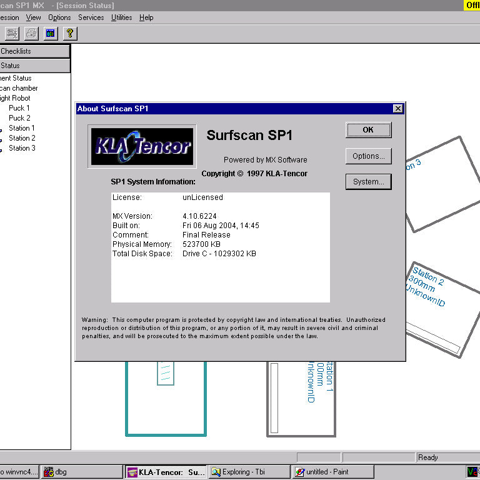This screenshot has width=480, height=480.
Task: Expand the Checklists panel header
Action: coord(34,51)
